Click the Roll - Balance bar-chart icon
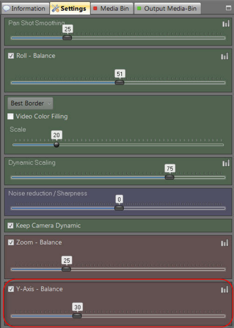This screenshot has width=234, height=328. tap(224, 56)
